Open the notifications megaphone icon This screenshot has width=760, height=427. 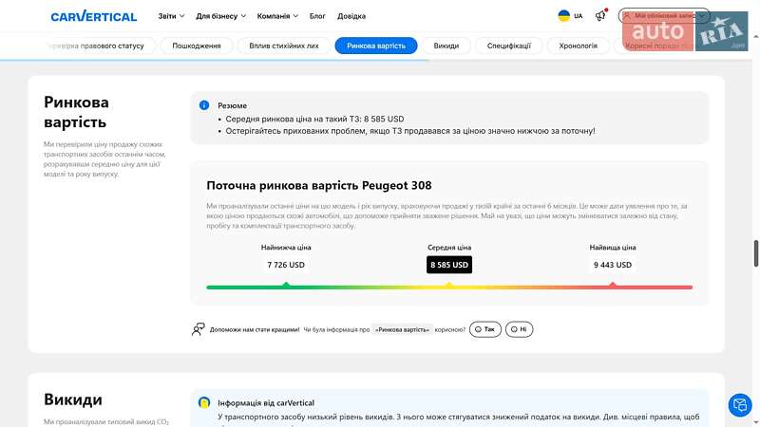(x=600, y=16)
